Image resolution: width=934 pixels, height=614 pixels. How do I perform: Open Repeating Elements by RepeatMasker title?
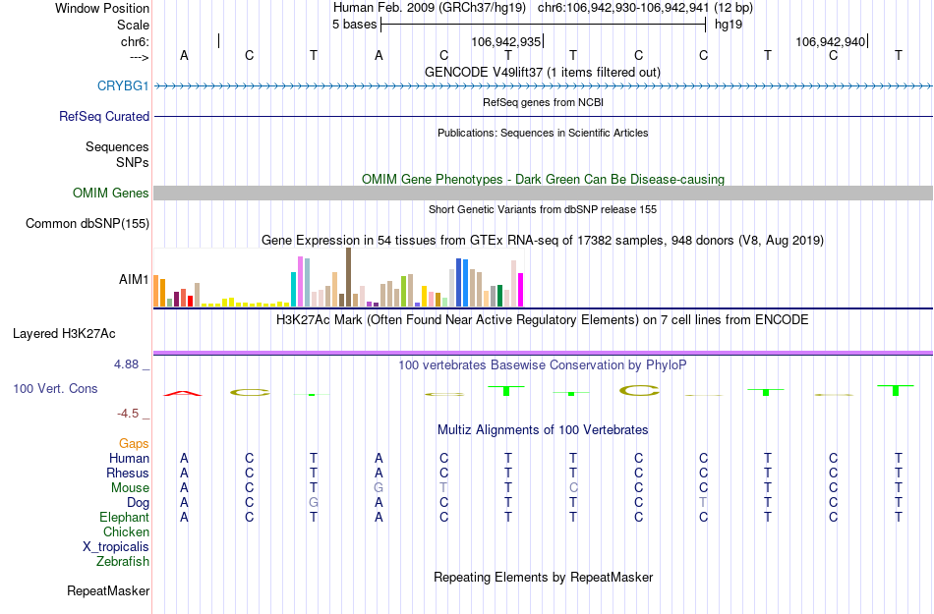543,577
